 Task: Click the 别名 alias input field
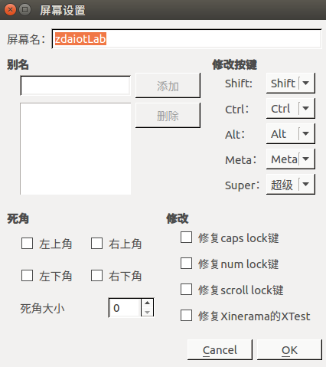tap(75, 86)
